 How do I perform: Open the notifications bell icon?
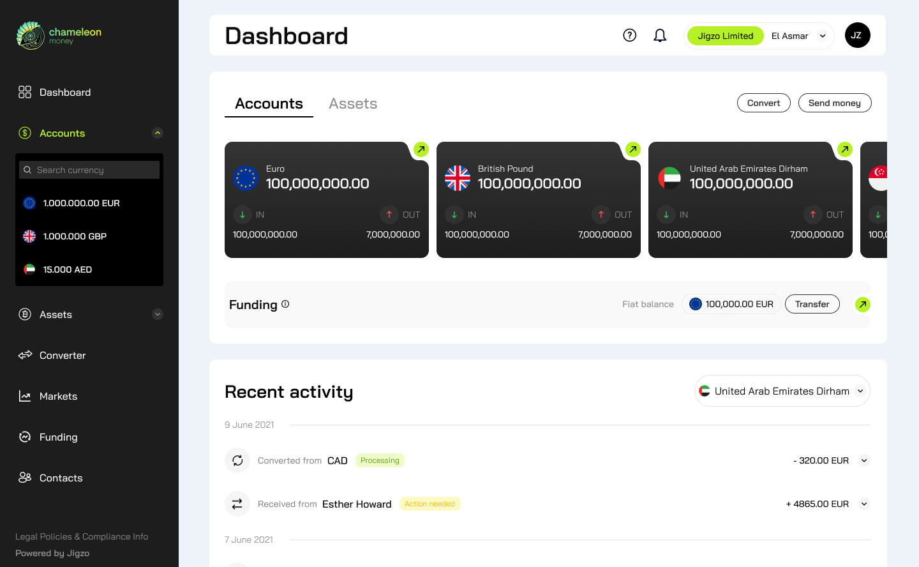(x=660, y=35)
